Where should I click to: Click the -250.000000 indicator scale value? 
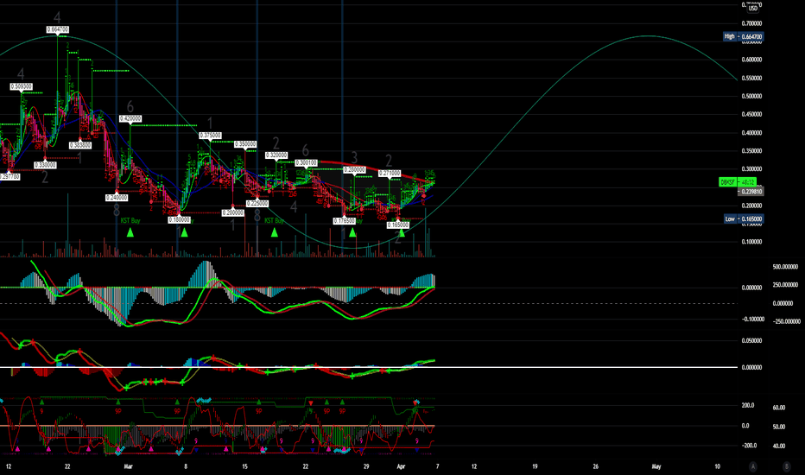point(785,322)
